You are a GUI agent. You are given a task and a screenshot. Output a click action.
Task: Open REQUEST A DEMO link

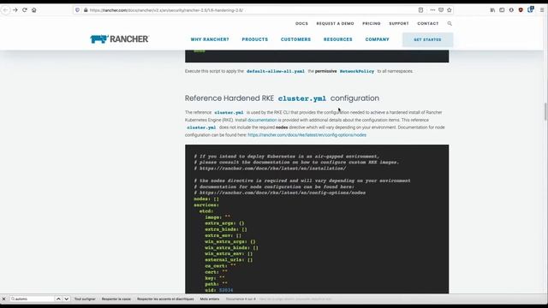click(x=335, y=23)
